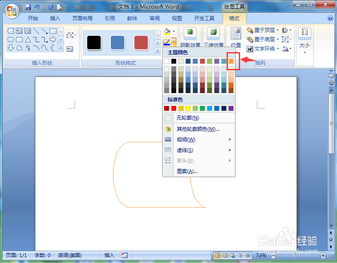Pick the yellow standard color swatch
337x263 pixels.
click(188, 109)
